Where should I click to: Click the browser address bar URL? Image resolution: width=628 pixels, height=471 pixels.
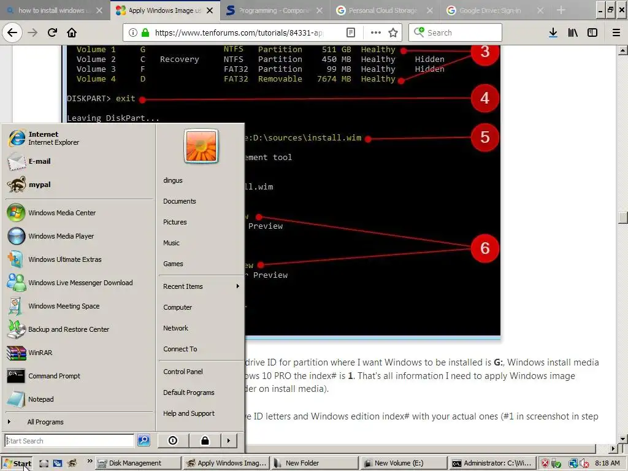[239, 33]
